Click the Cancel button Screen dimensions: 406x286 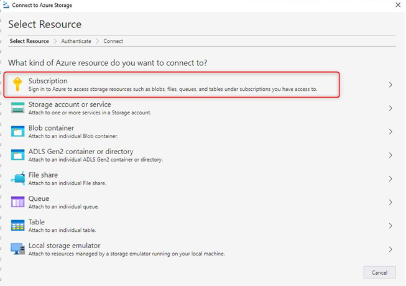[x=379, y=272]
